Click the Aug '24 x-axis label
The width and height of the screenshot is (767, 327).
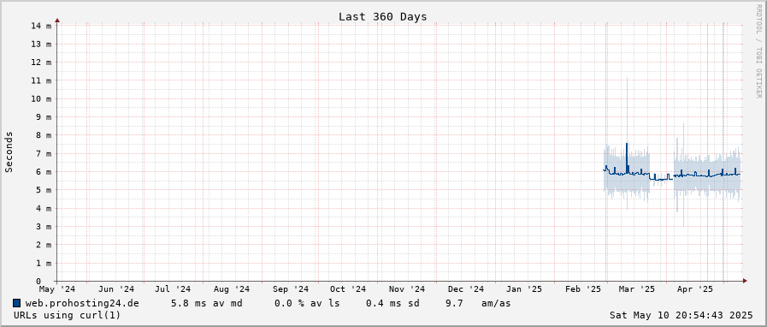(232, 289)
